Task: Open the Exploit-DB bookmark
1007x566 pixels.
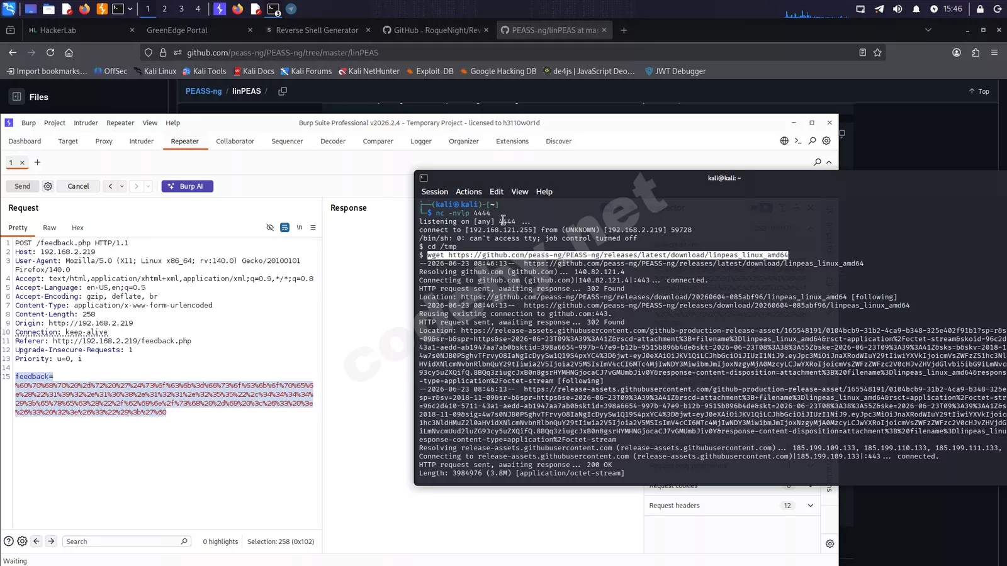Action: click(x=430, y=71)
